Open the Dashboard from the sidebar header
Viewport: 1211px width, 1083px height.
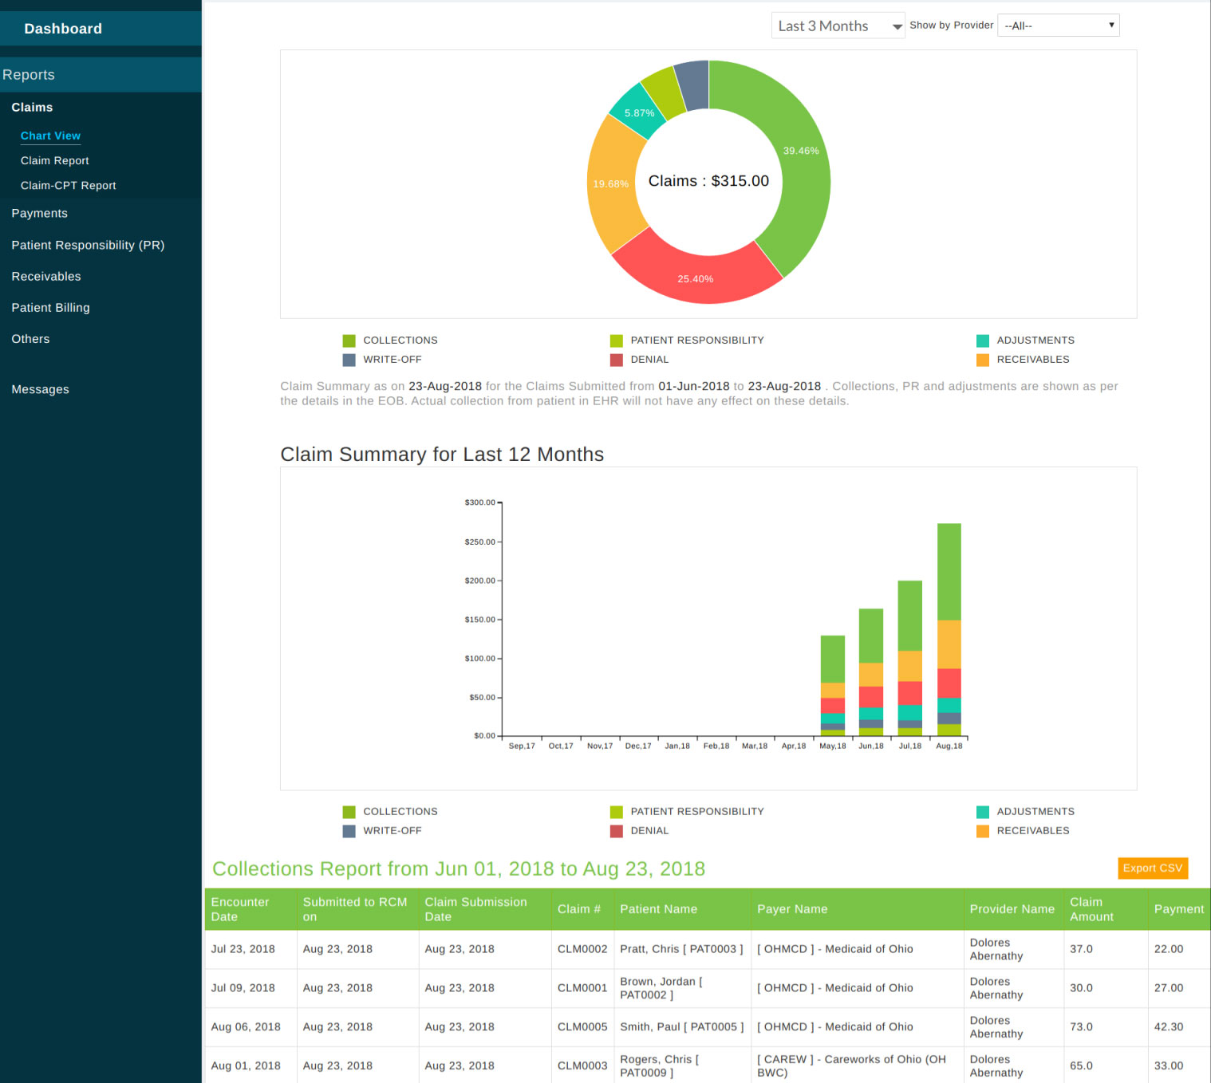pyautogui.click(x=63, y=29)
